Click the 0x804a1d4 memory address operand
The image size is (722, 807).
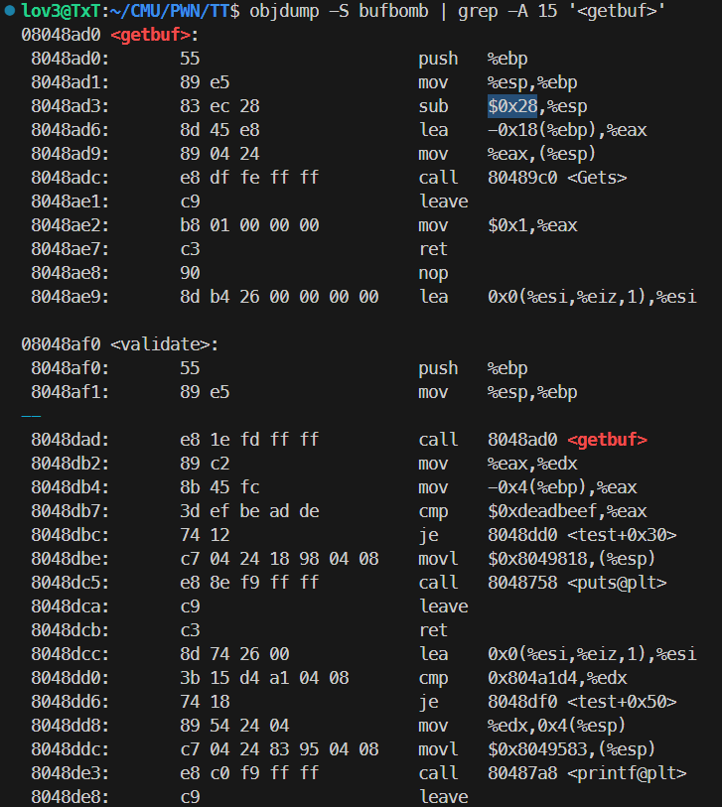[x=532, y=678]
